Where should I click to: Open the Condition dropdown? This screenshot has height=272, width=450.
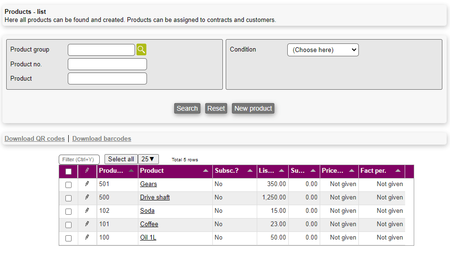click(323, 50)
